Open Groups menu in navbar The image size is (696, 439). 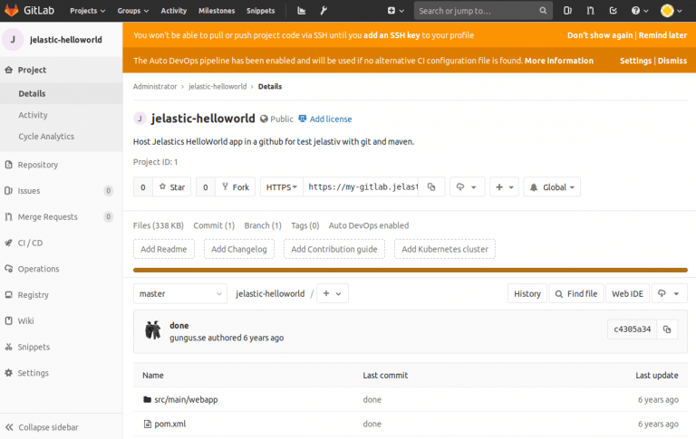pos(132,11)
